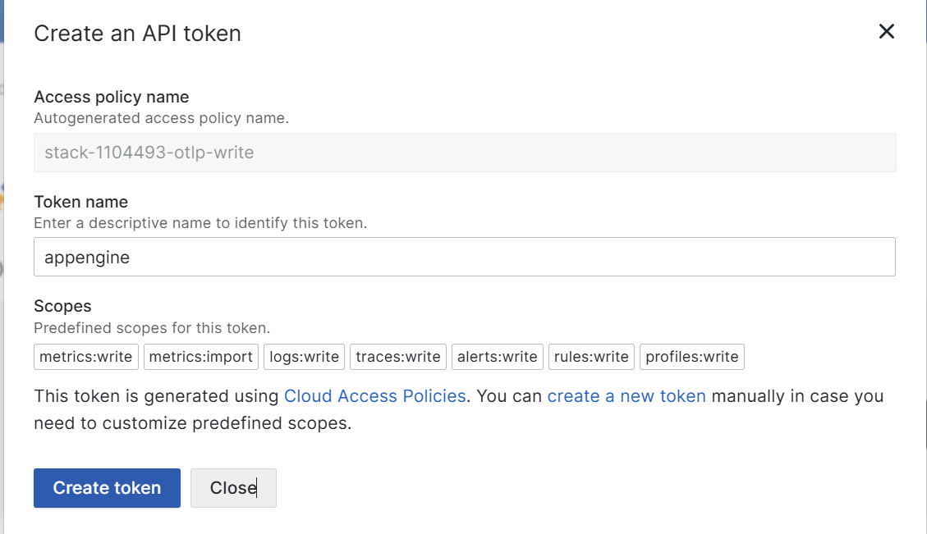Click the Close button
Viewport: 927px width, 534px height.
pyautogui.click(x=233, y=487)
